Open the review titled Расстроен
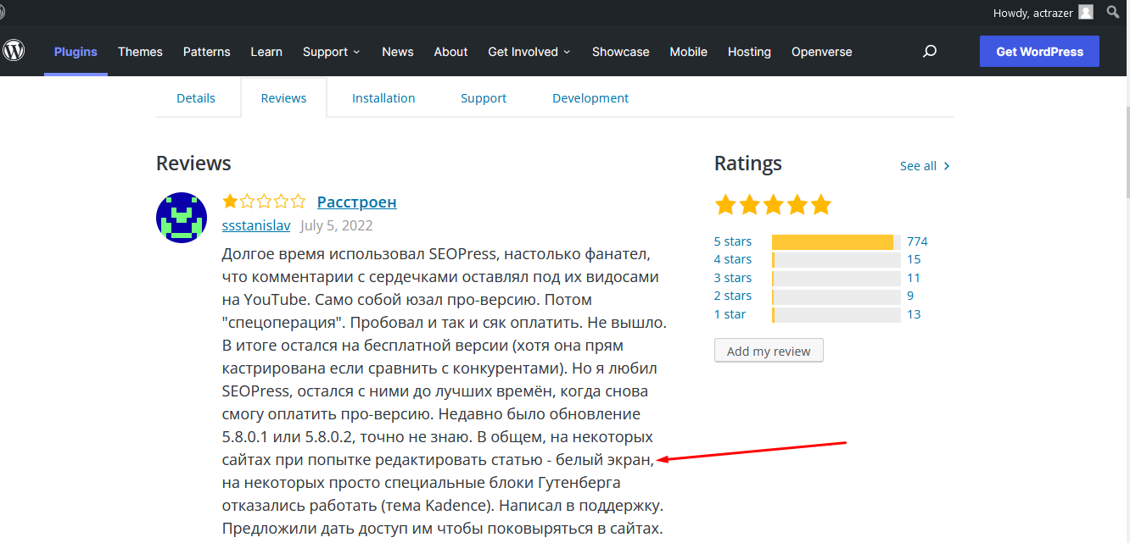This screenshot has height=543, width=1130. (x=357, y=202)
